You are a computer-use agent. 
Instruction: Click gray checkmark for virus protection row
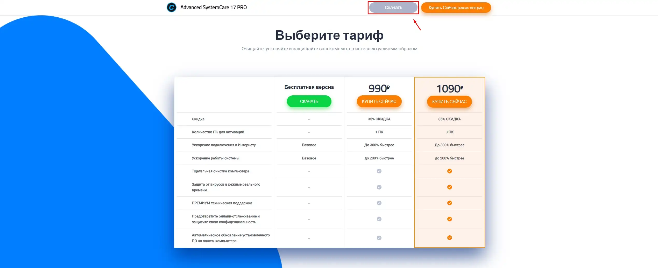pyautogui.click(x=379, y=187)
